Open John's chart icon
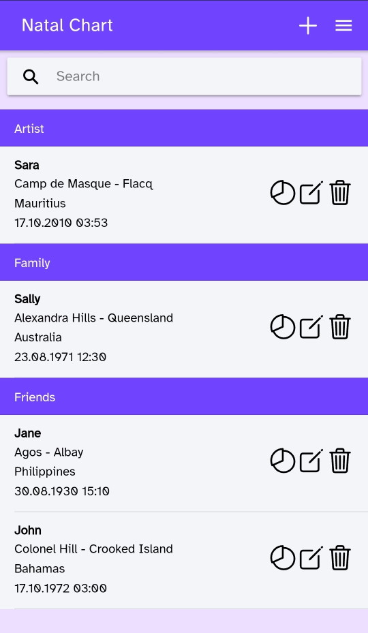 pyautogui.click(x=282, y=558)
